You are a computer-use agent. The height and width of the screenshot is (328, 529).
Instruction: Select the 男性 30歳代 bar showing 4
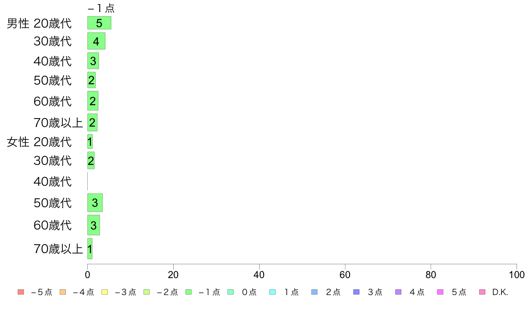coord(96,41)
